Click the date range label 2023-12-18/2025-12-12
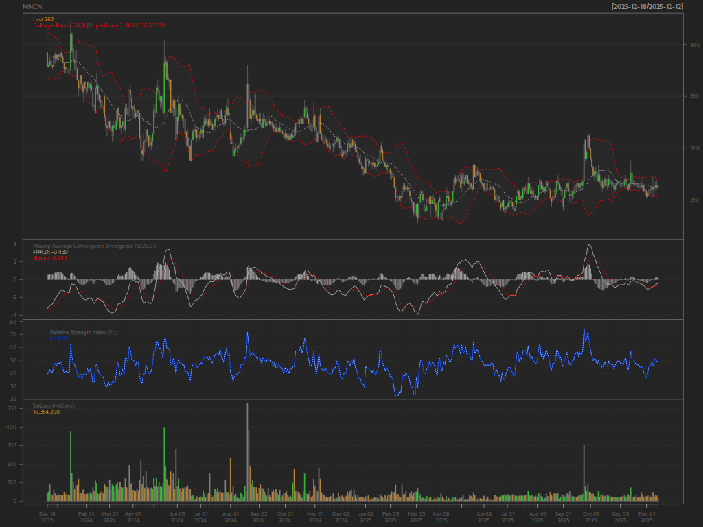703x527 pixels. click(x=647, y=7)
